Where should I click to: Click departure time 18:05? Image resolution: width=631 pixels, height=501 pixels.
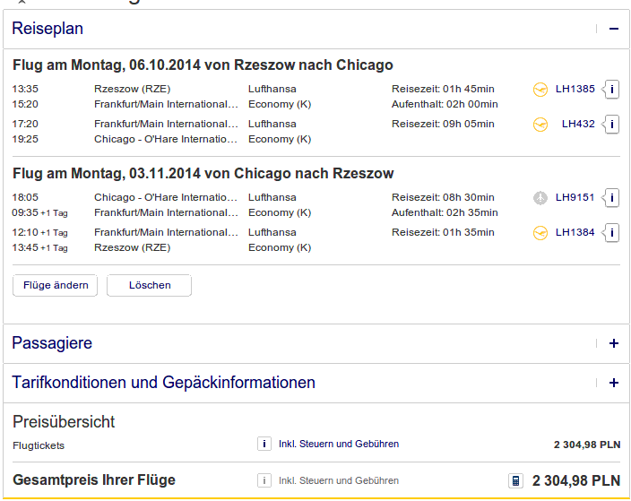(25, 197)
